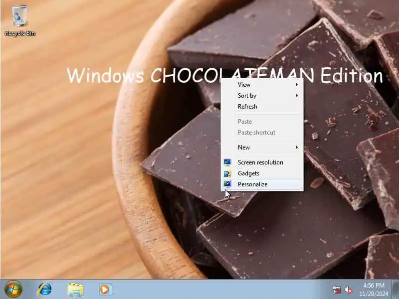The height and width of the screenshot is (299, 399).
Task: Expand the New submenu arrow
Action: coord(297,148)
